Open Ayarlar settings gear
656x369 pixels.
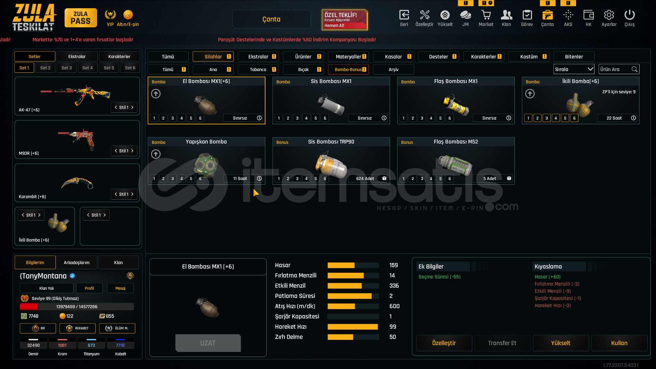(x=609, y=15)
